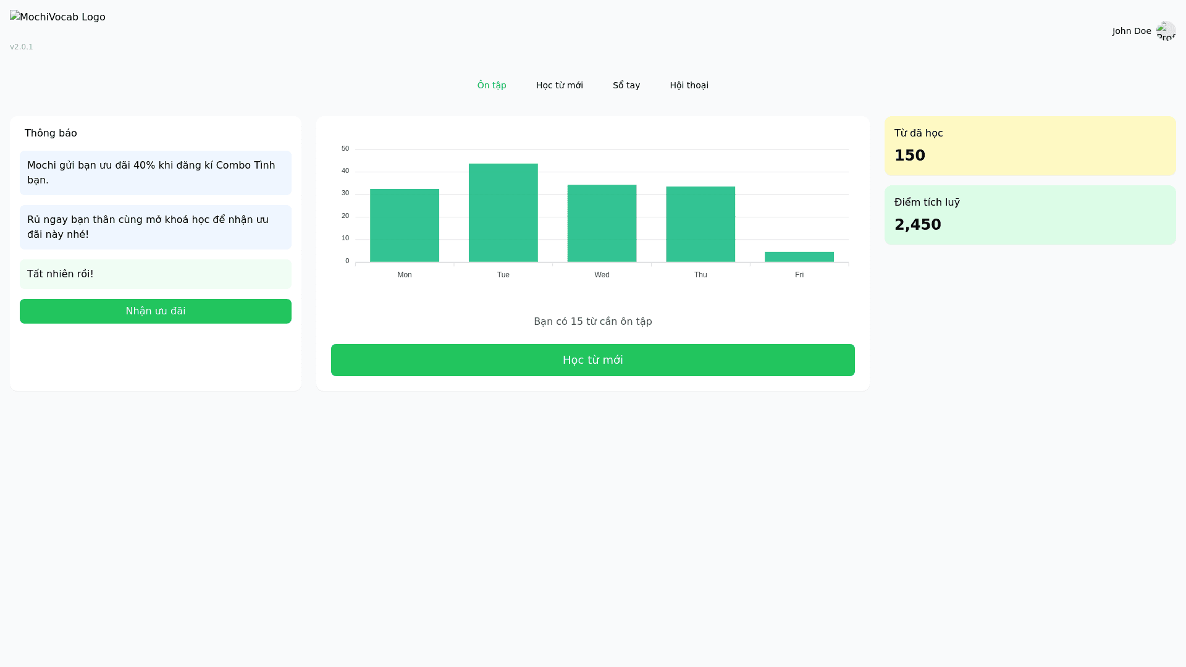Go to the Sổ tay tab
Screen dimensions: 1186x667
(x=626, y=85)
